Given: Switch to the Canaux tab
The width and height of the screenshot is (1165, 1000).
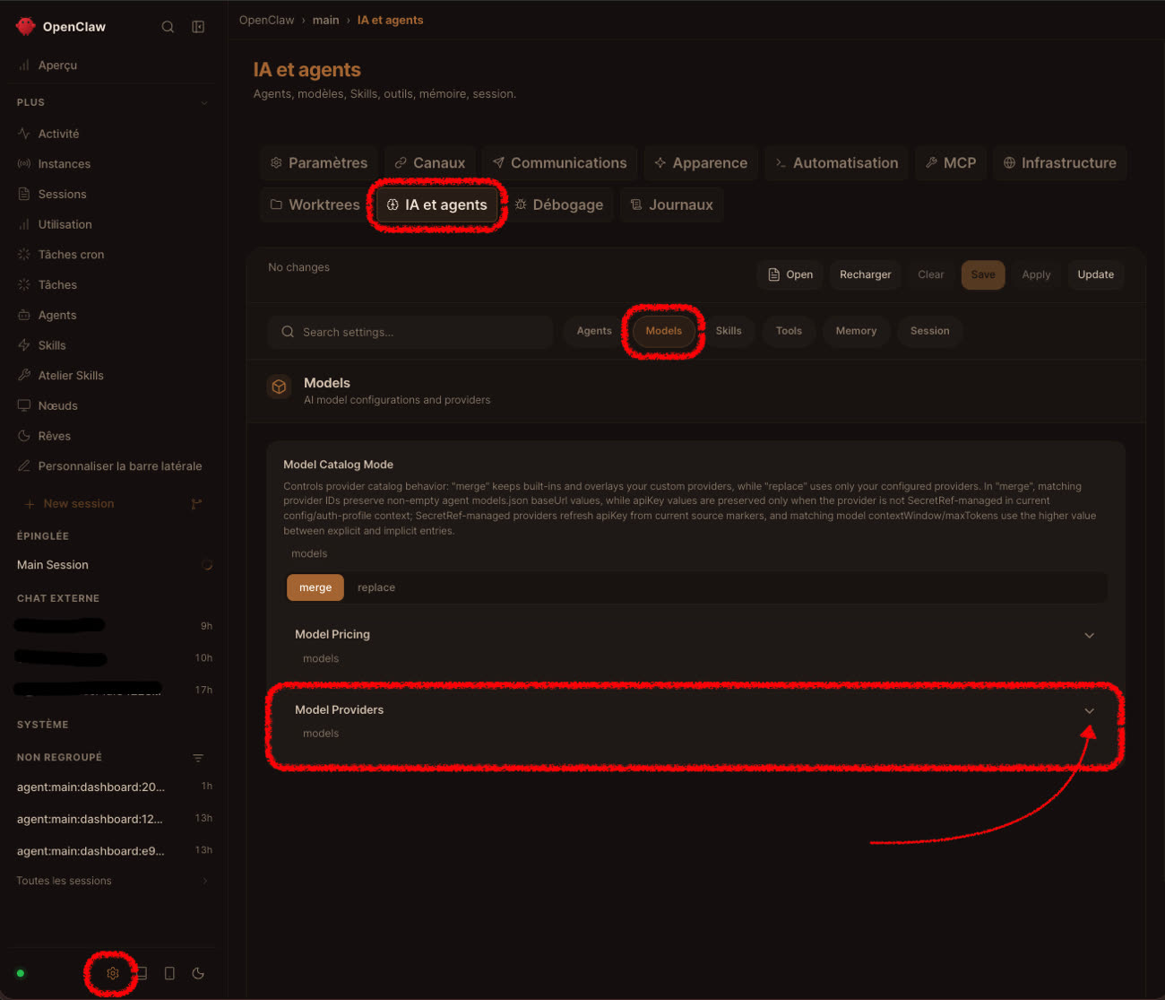Looking at the screenshot, I should click(430, 163).
